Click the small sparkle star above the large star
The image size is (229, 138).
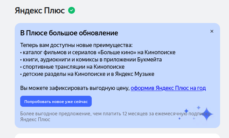point(198,108)
